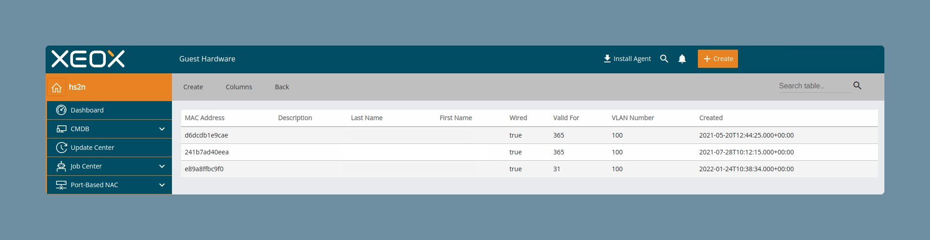The width and height of the screenshot is (930, 240).
Task: Click the Install Agent download icon
Action: (607, 59)
